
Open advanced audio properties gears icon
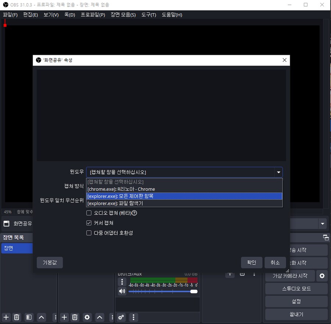[x=121, y=317]
